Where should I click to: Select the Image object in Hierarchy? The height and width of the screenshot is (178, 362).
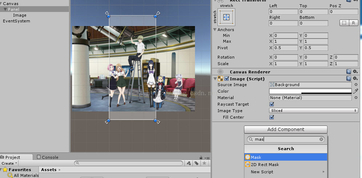[20, 15]
